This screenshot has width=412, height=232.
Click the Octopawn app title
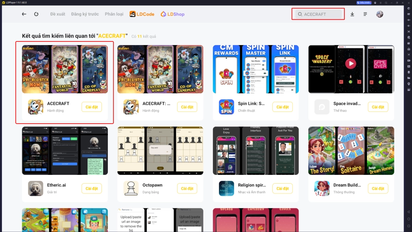coord(152,185)
